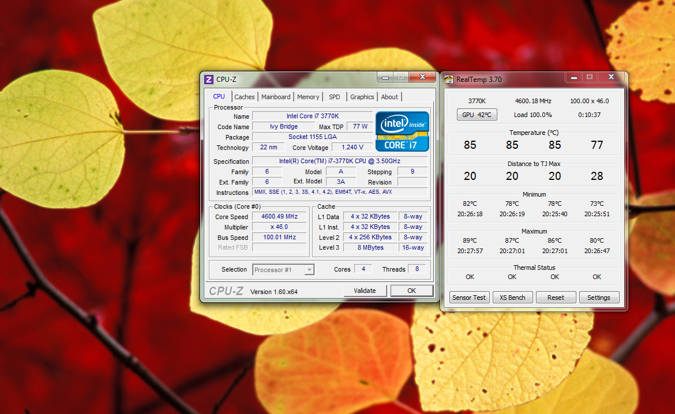Click the GPU 42°C button in RealTemp
The width and height of the screenshot is (675, 414).
[477, 115]
